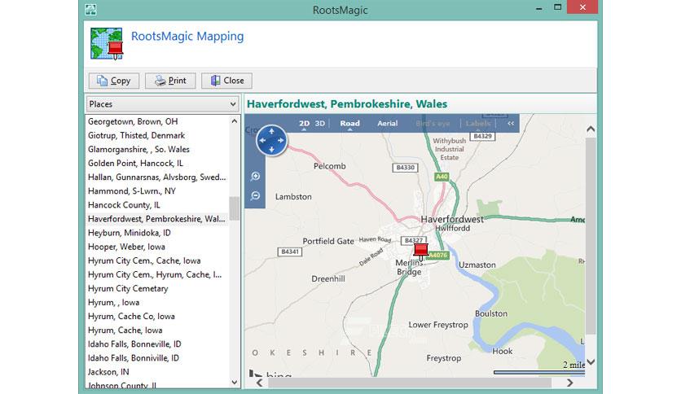Click map vertical scroll up arrow

click(x=591, y=129)
